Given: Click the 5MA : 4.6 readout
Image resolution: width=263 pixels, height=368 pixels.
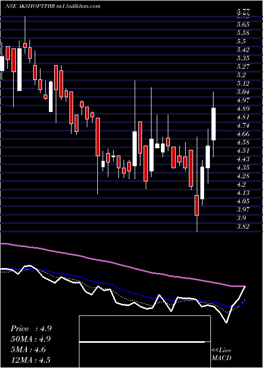Looking at the screenshot, I should (x=28, y=350).
